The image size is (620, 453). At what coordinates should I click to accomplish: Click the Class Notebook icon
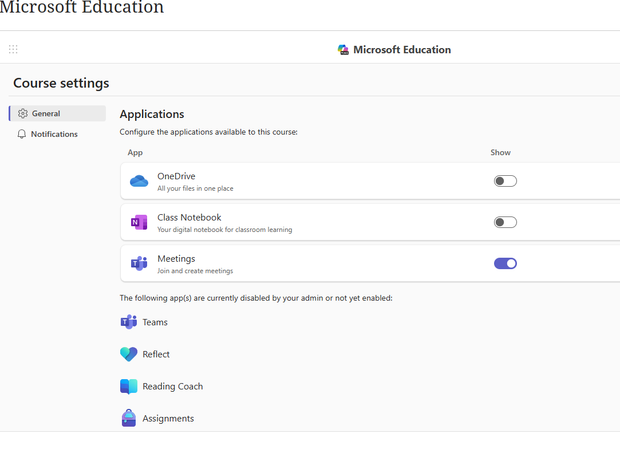[139, 222]
